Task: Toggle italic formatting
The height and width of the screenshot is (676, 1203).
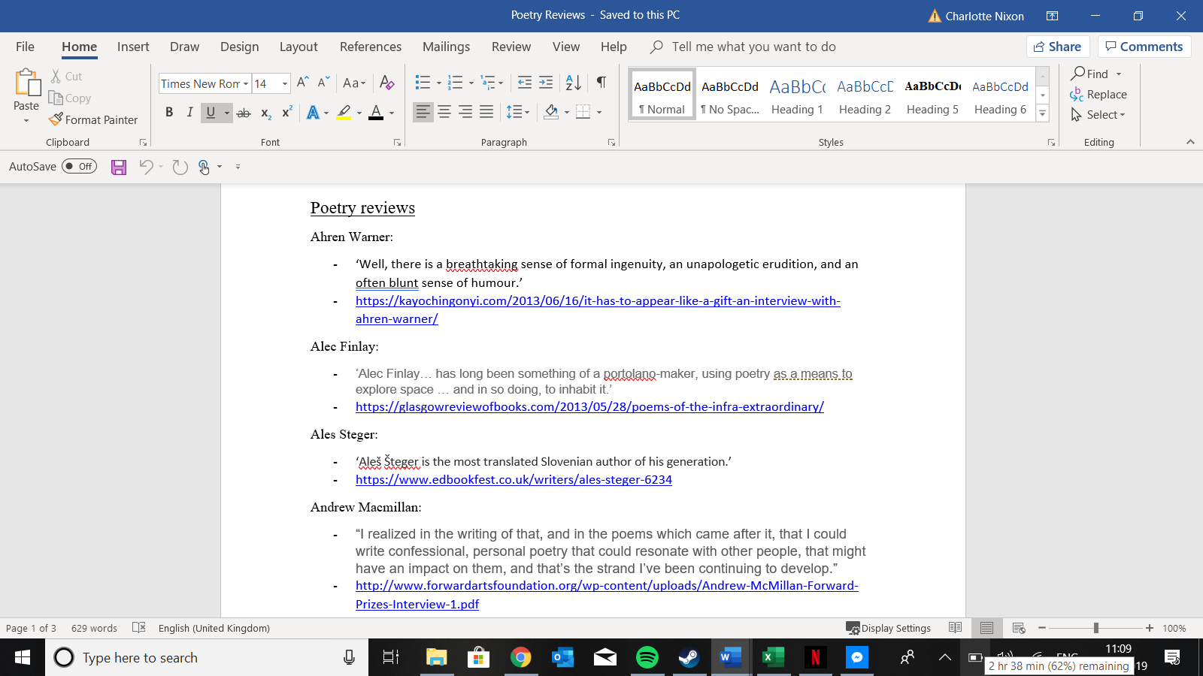Action: pyautogui.click(x=189, y=113)
